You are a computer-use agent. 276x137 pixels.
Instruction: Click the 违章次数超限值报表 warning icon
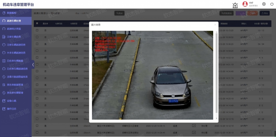click(4, 77)
